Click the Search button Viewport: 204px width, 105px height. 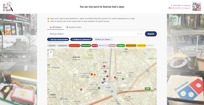coord(151,34)
